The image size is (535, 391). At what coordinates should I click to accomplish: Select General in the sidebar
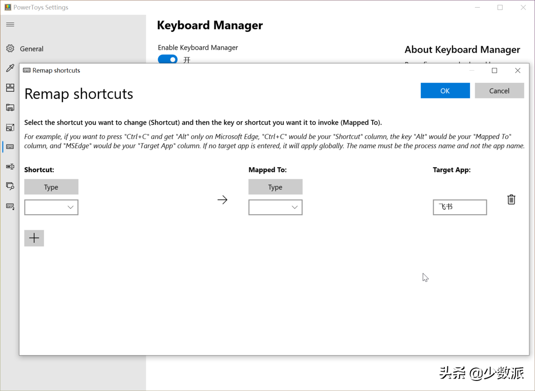(32, 48)
